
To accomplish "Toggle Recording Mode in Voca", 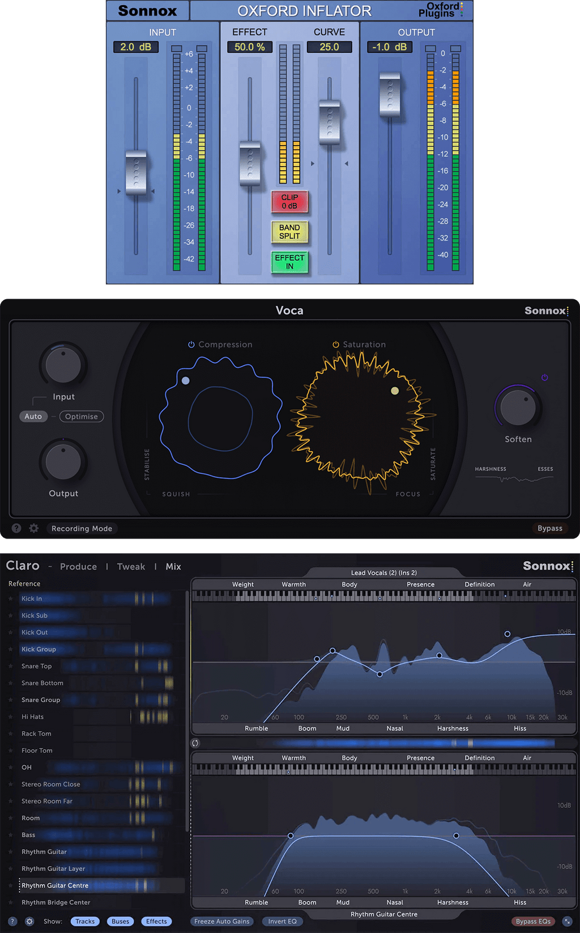I will pyautogui.click(x=82, y=528).
